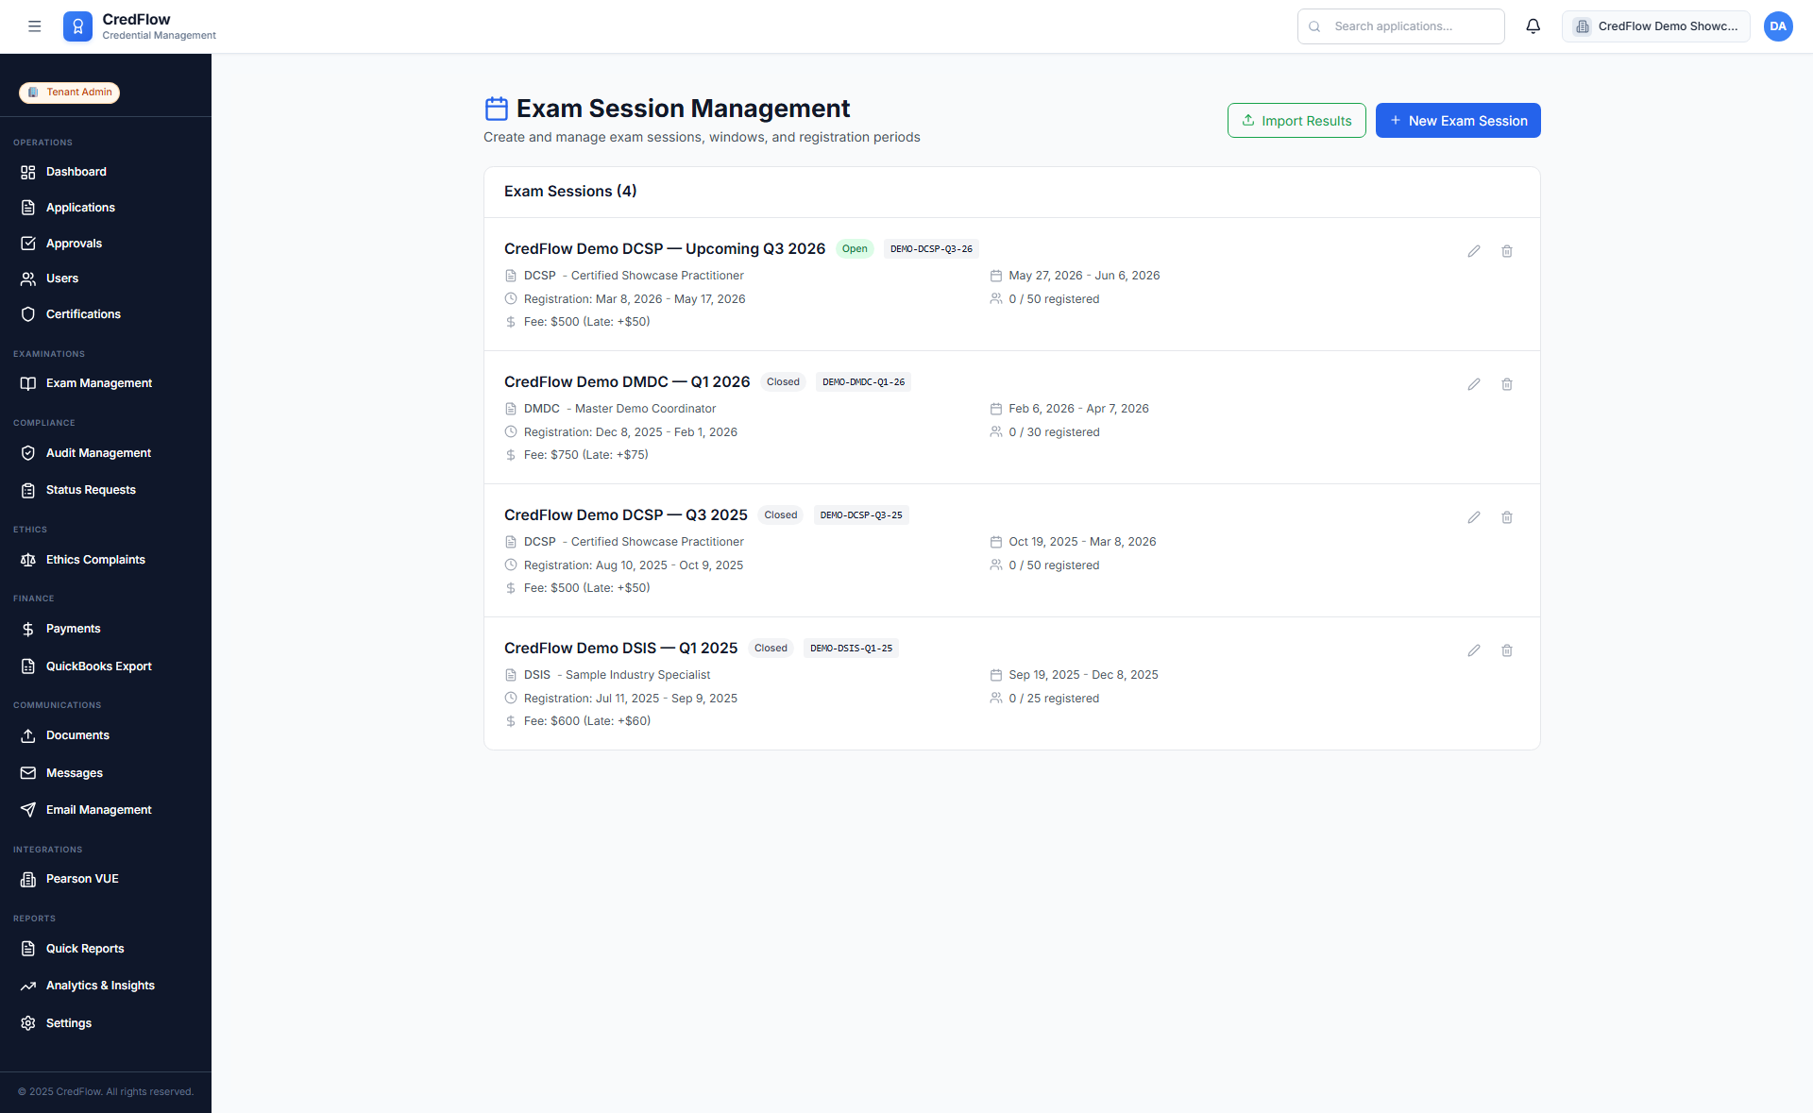
Task: Open CredFlow Demo DMDC — Q1 2026 title
Action: 627,382
